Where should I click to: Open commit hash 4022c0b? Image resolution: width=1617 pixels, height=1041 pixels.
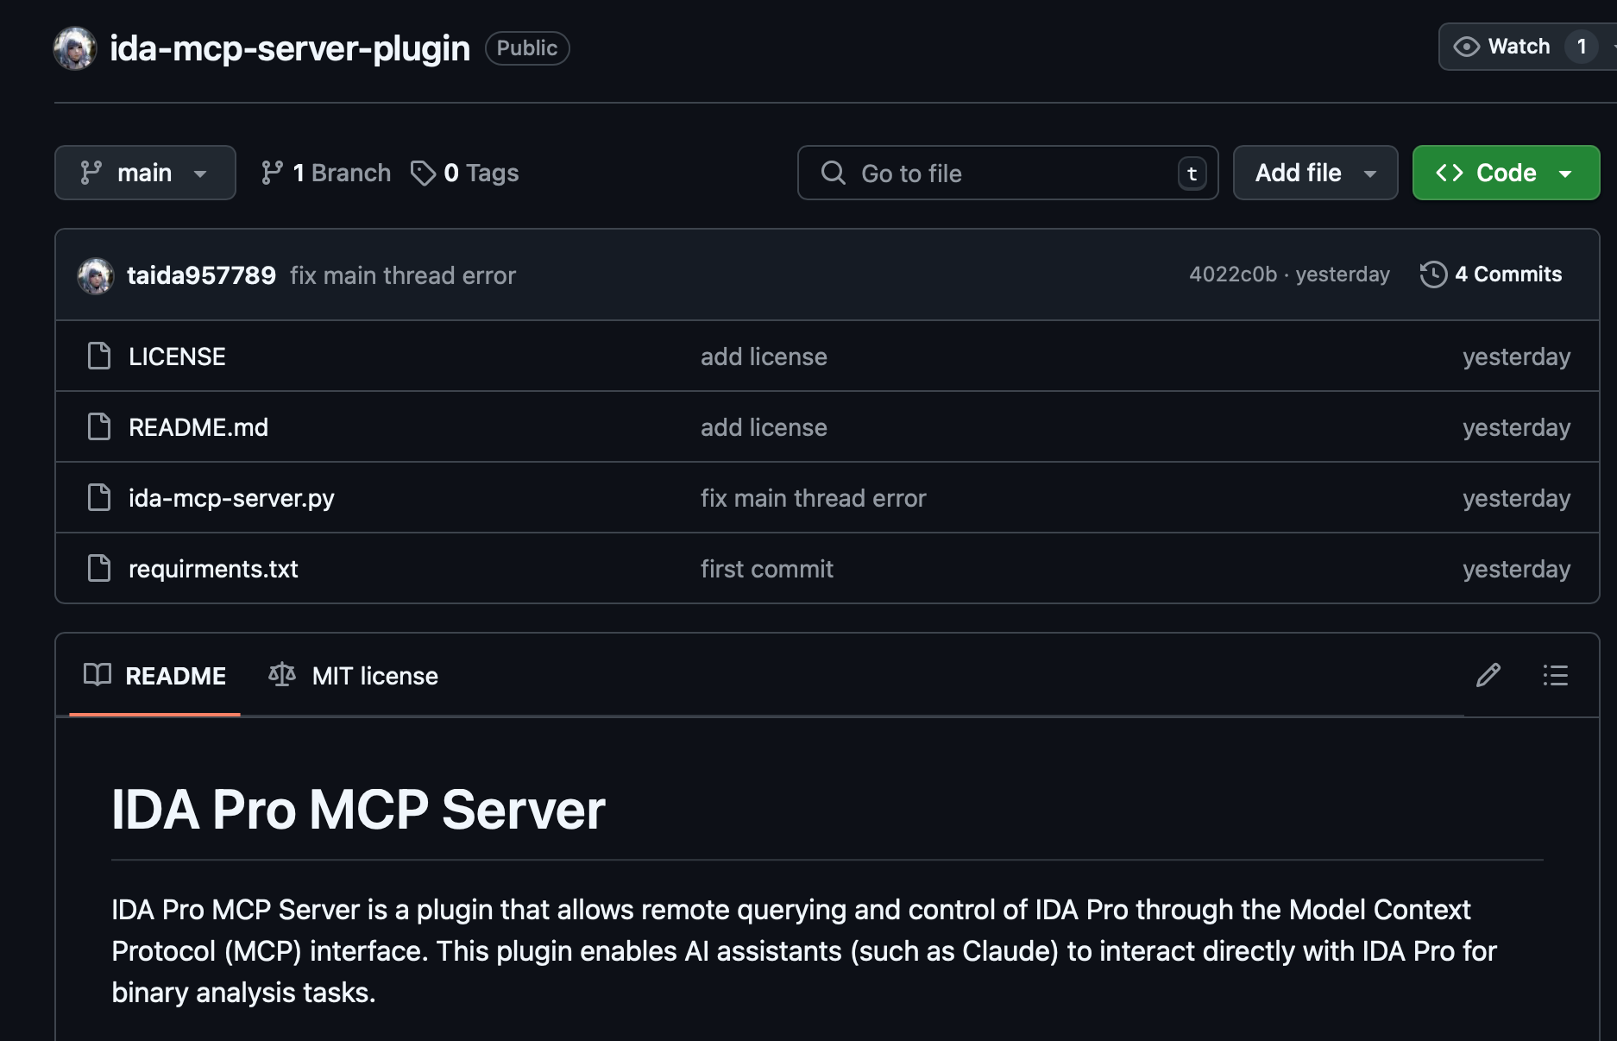1233,274
